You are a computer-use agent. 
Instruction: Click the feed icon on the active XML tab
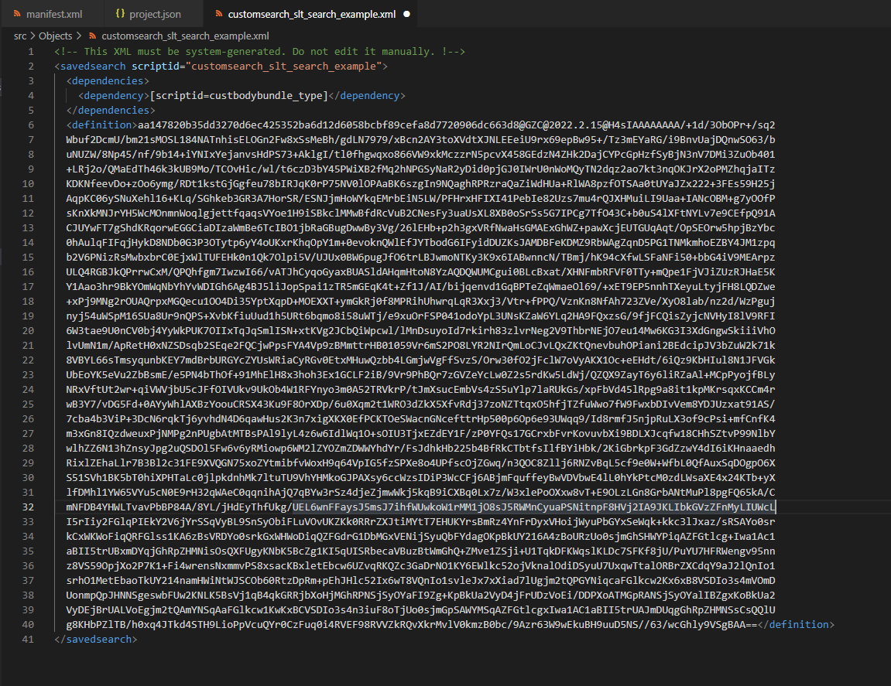(x=220, y=14)
